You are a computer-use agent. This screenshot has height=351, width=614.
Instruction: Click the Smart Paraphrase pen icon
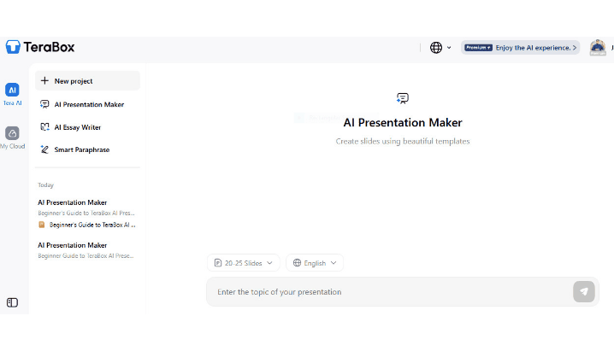click(44, 149)
